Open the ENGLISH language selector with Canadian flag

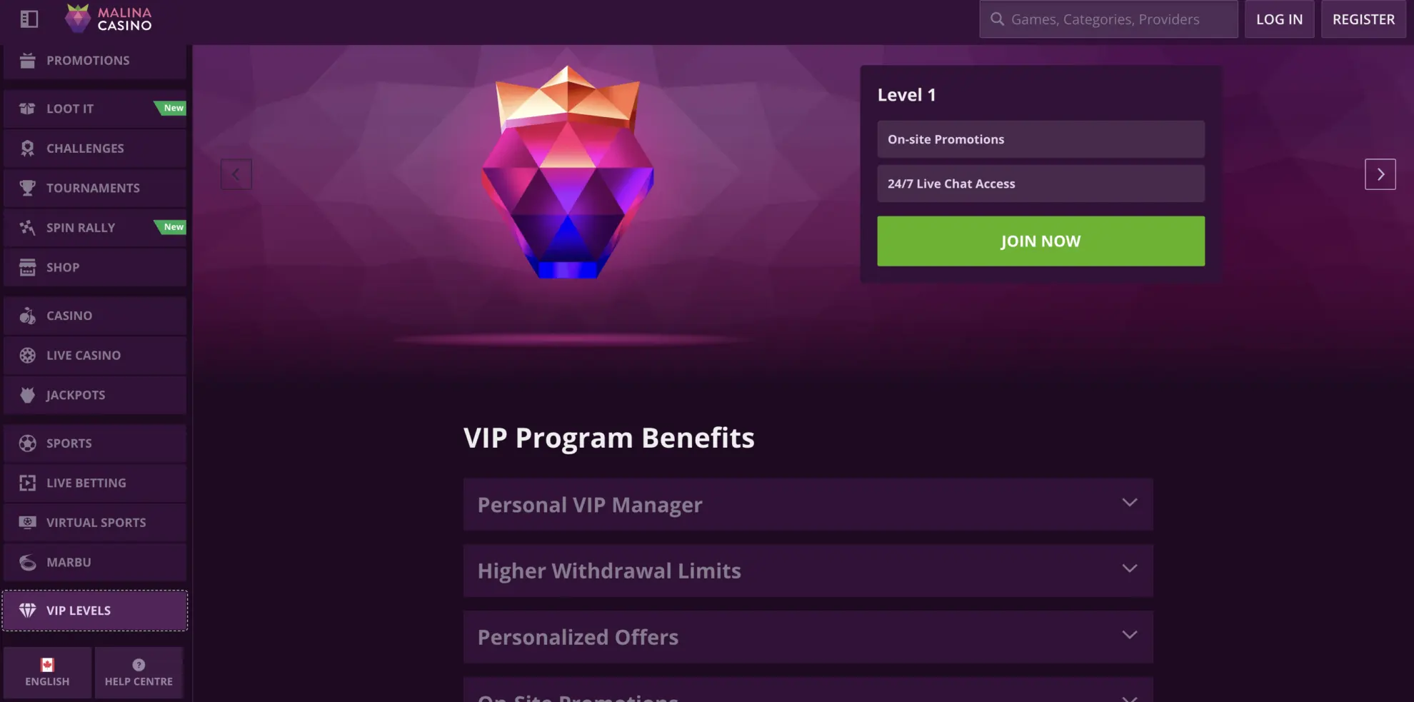46,672
